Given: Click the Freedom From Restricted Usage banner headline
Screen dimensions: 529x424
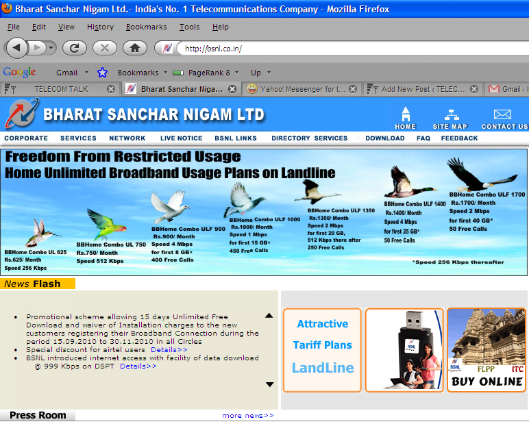Looking at the screenshot, I should pos(123,156).
